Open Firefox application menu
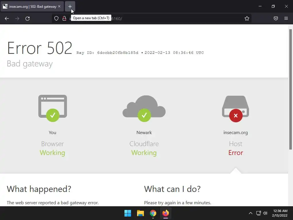 click(x=286, y=18)
